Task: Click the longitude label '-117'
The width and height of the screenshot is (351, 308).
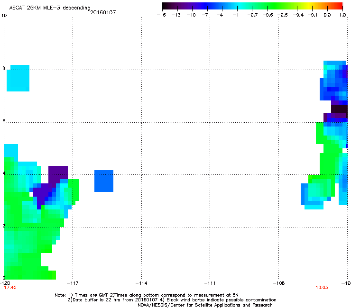Action: point(73,283)
